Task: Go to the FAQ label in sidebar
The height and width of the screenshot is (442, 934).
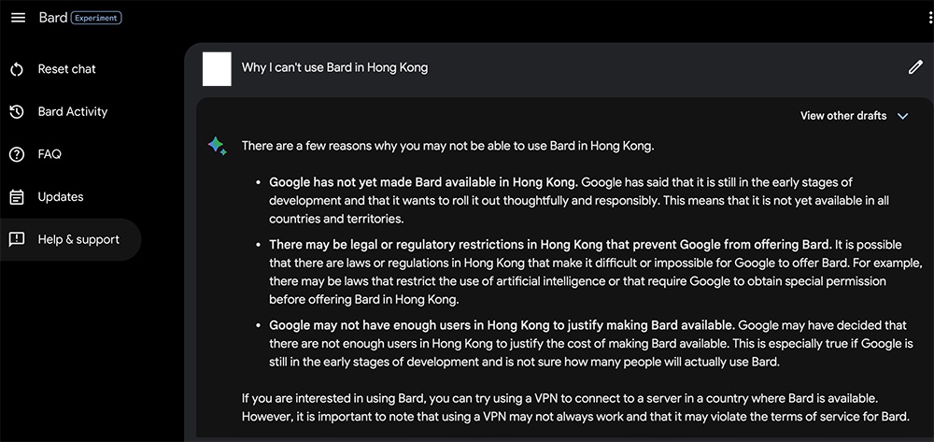Action: (x=50, y=154)
